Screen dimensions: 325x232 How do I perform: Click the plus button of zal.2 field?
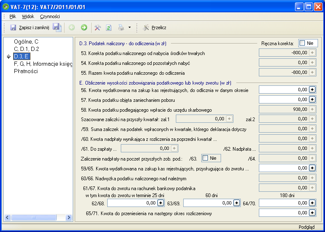312,119
